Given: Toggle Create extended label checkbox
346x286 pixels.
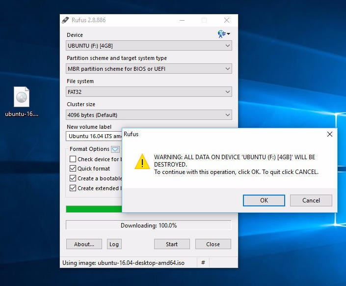Looking at the screenshot, I should point(73,188).
